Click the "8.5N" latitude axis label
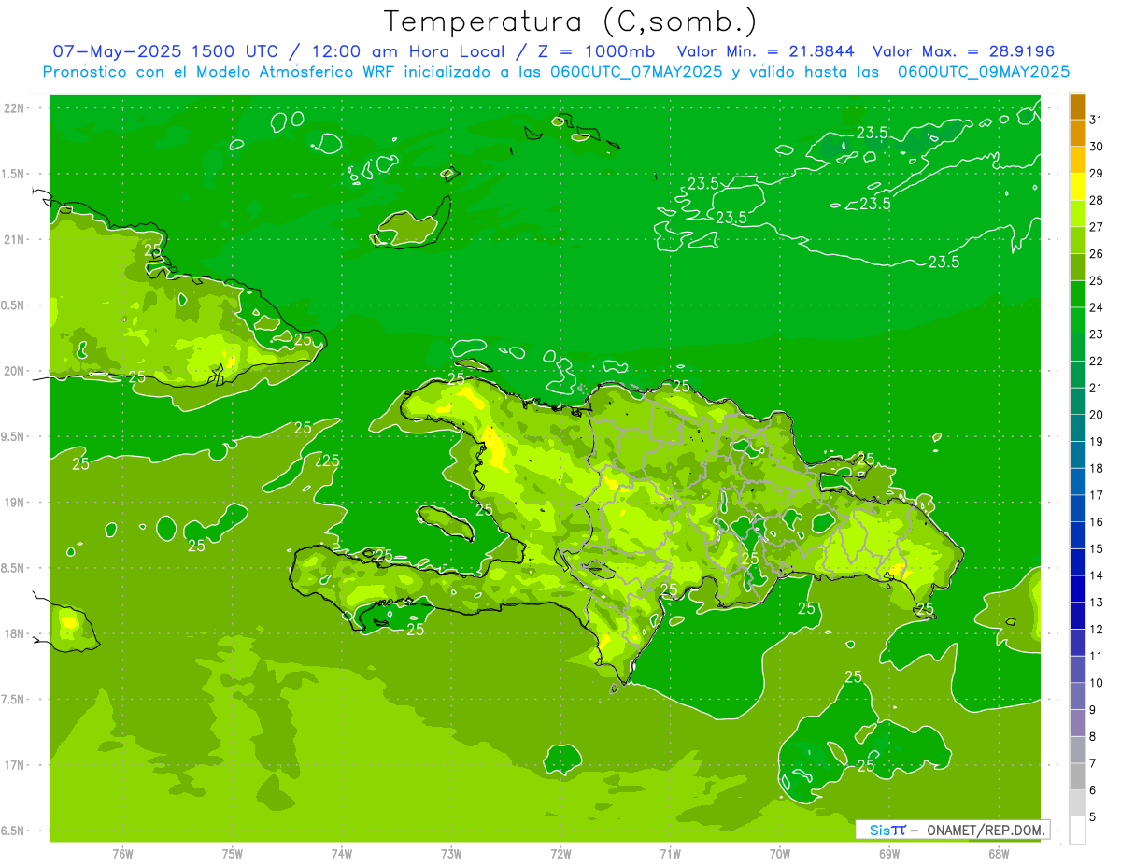 tap(13, 568)
